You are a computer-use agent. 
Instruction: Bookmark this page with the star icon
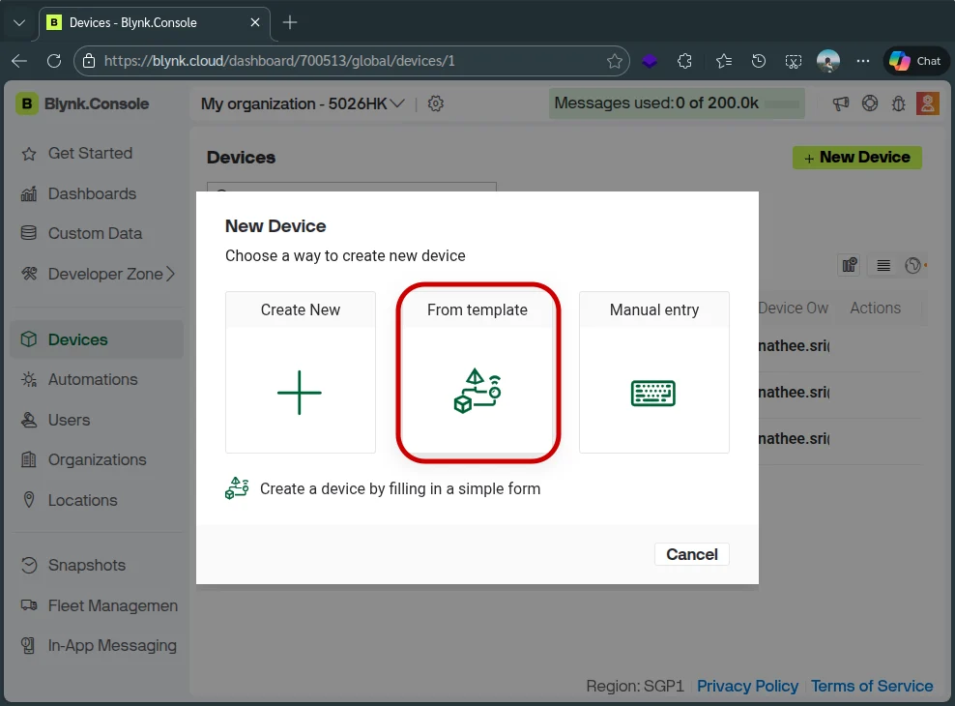615,61
